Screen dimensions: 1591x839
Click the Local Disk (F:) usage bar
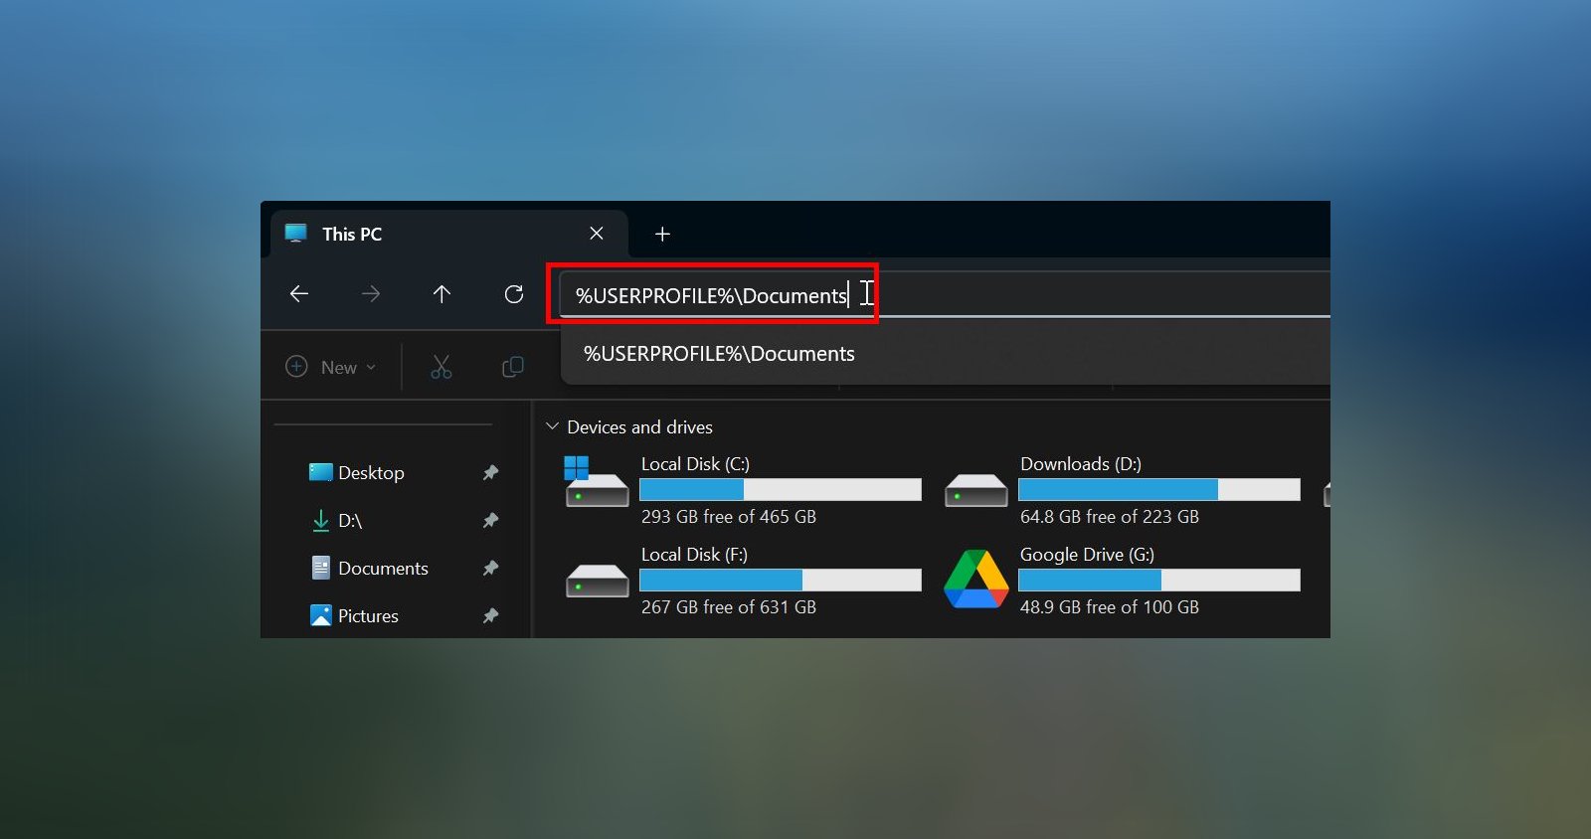point(781,580)
